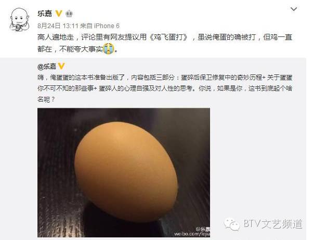Click the reposted text starting with 嗨，俺蛋蛋

165,88
